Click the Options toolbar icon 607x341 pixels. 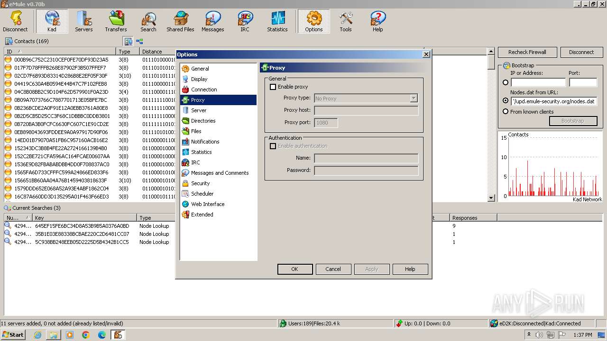tap(314, 21)
